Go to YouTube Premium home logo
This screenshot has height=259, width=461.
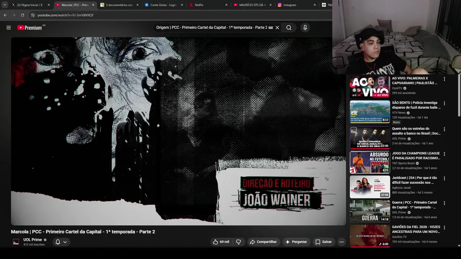point(30,28)
